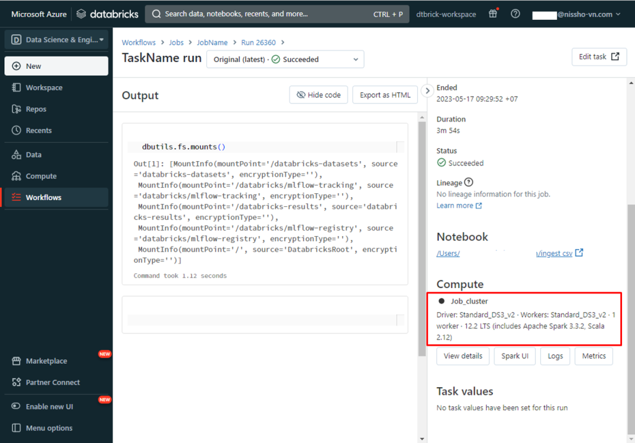Click the gift box icon in top bar
Viewport: 635px width, 443px height.
(x=493, y=14)
